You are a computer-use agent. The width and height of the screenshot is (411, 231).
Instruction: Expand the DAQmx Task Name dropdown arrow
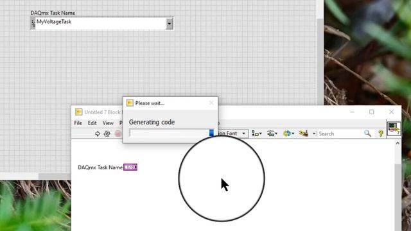click(x=170, y=24)
